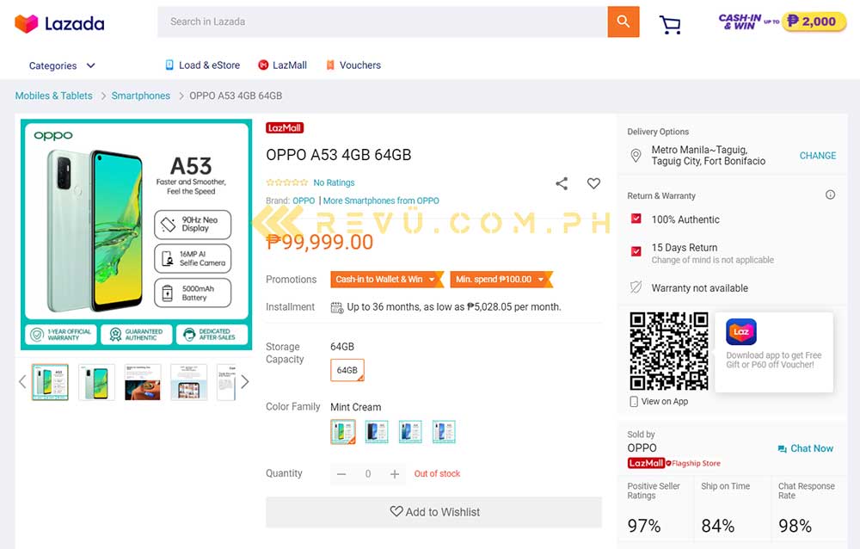Image resolution: width=860 pixels, height=549 pixels.
Task: Click Chat Now with seller
Action: (x=805, y=448)
